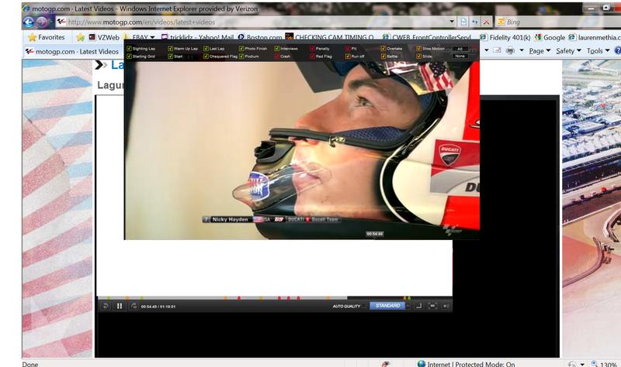The height and width of the screenshot is (367, 621).
Task: Pause the video playback
Action: click(120, 306)
